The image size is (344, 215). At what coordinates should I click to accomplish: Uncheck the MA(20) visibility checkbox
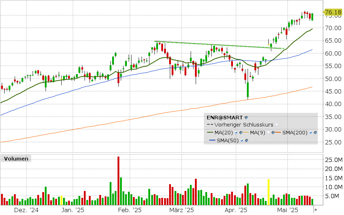[236, 133]
